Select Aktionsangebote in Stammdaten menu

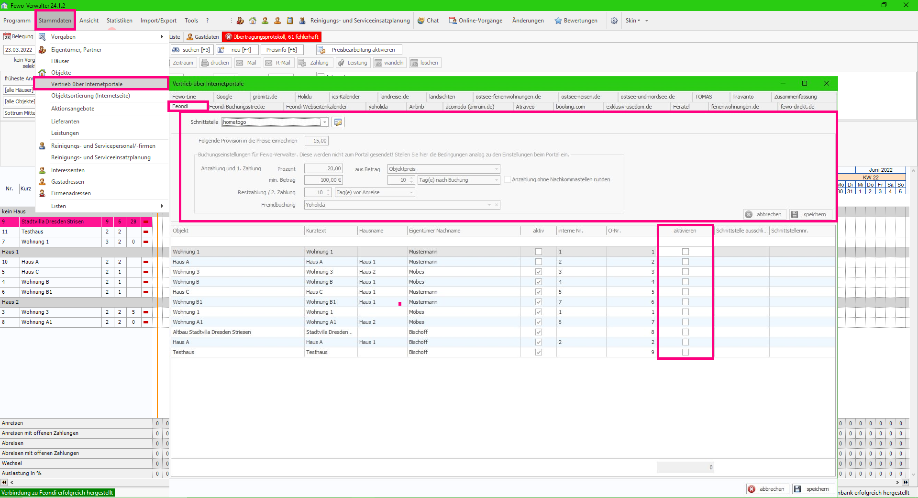click(x=102, y=109)
